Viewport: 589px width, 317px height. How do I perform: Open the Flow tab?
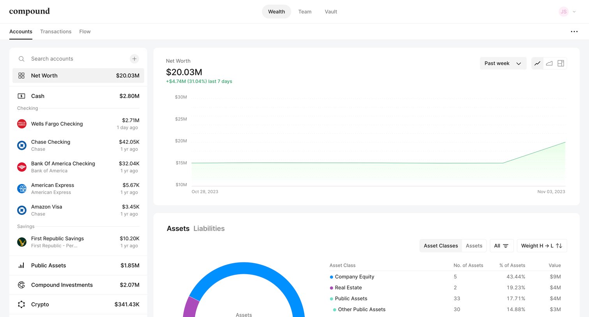point(85,32)
